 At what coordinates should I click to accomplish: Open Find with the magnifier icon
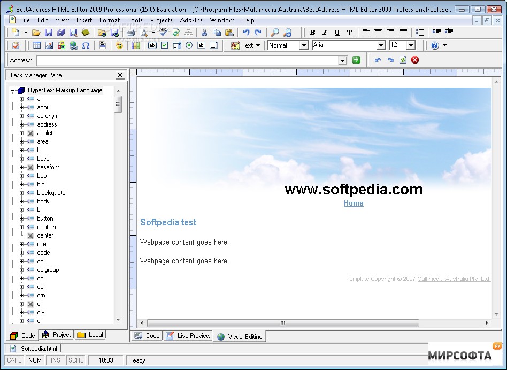pyautogui.click(x=275, y=33)
